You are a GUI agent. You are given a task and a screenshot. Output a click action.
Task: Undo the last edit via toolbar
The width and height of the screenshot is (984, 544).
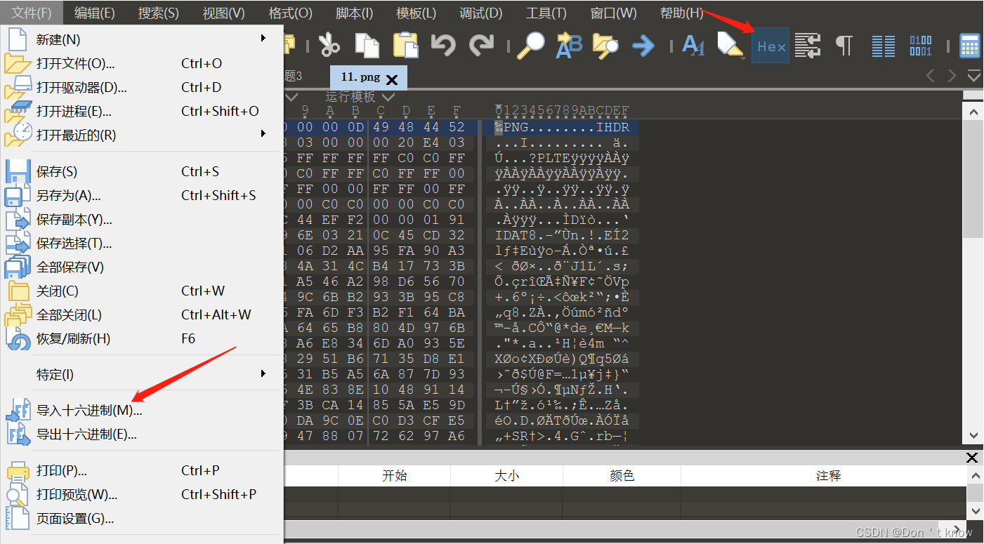coord(443,45)
